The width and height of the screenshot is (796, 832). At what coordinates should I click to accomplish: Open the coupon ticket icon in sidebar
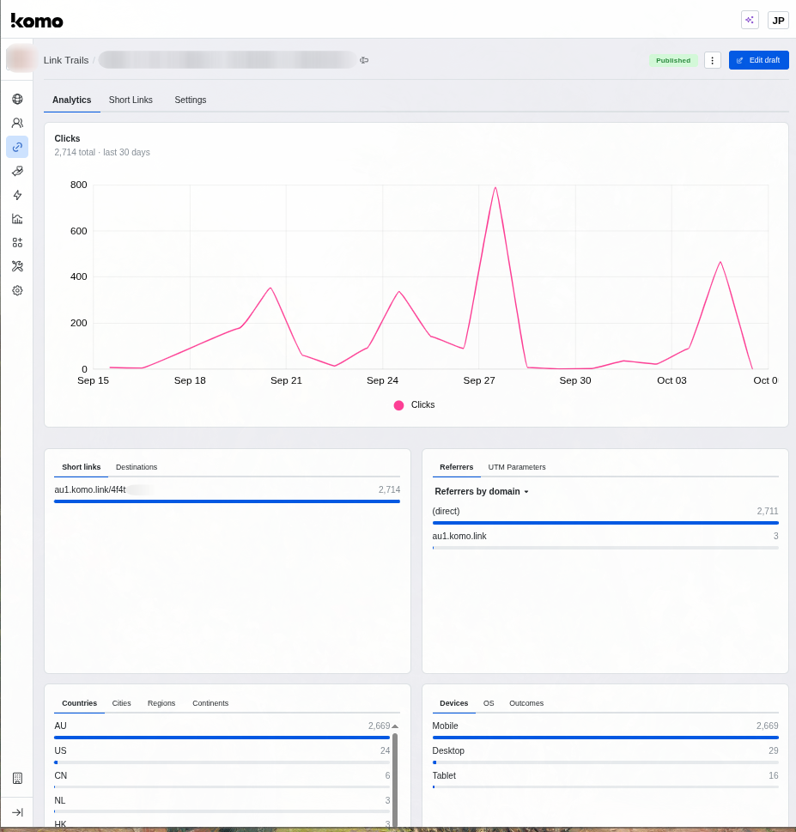click(x=17, y=171)
